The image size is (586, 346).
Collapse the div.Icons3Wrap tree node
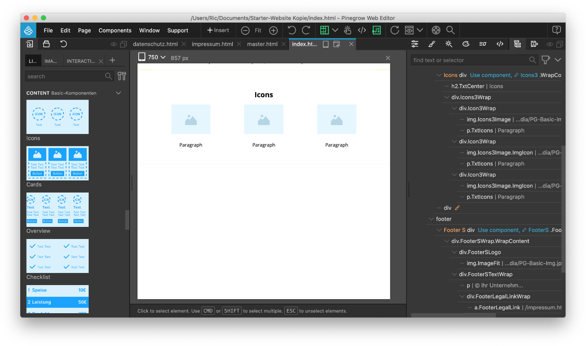point(447,97)
